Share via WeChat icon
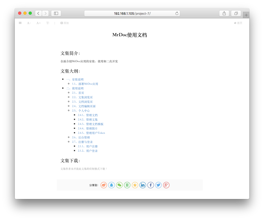264x220 pixels. pos(119,185)
